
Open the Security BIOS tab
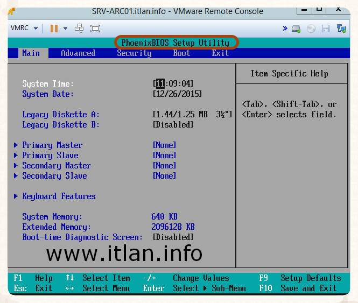pos(134,53)
